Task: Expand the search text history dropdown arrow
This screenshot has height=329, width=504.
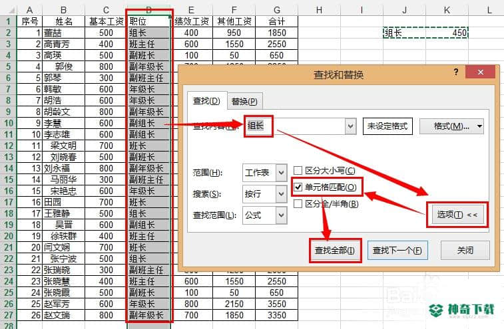Action: coord(350,126)
